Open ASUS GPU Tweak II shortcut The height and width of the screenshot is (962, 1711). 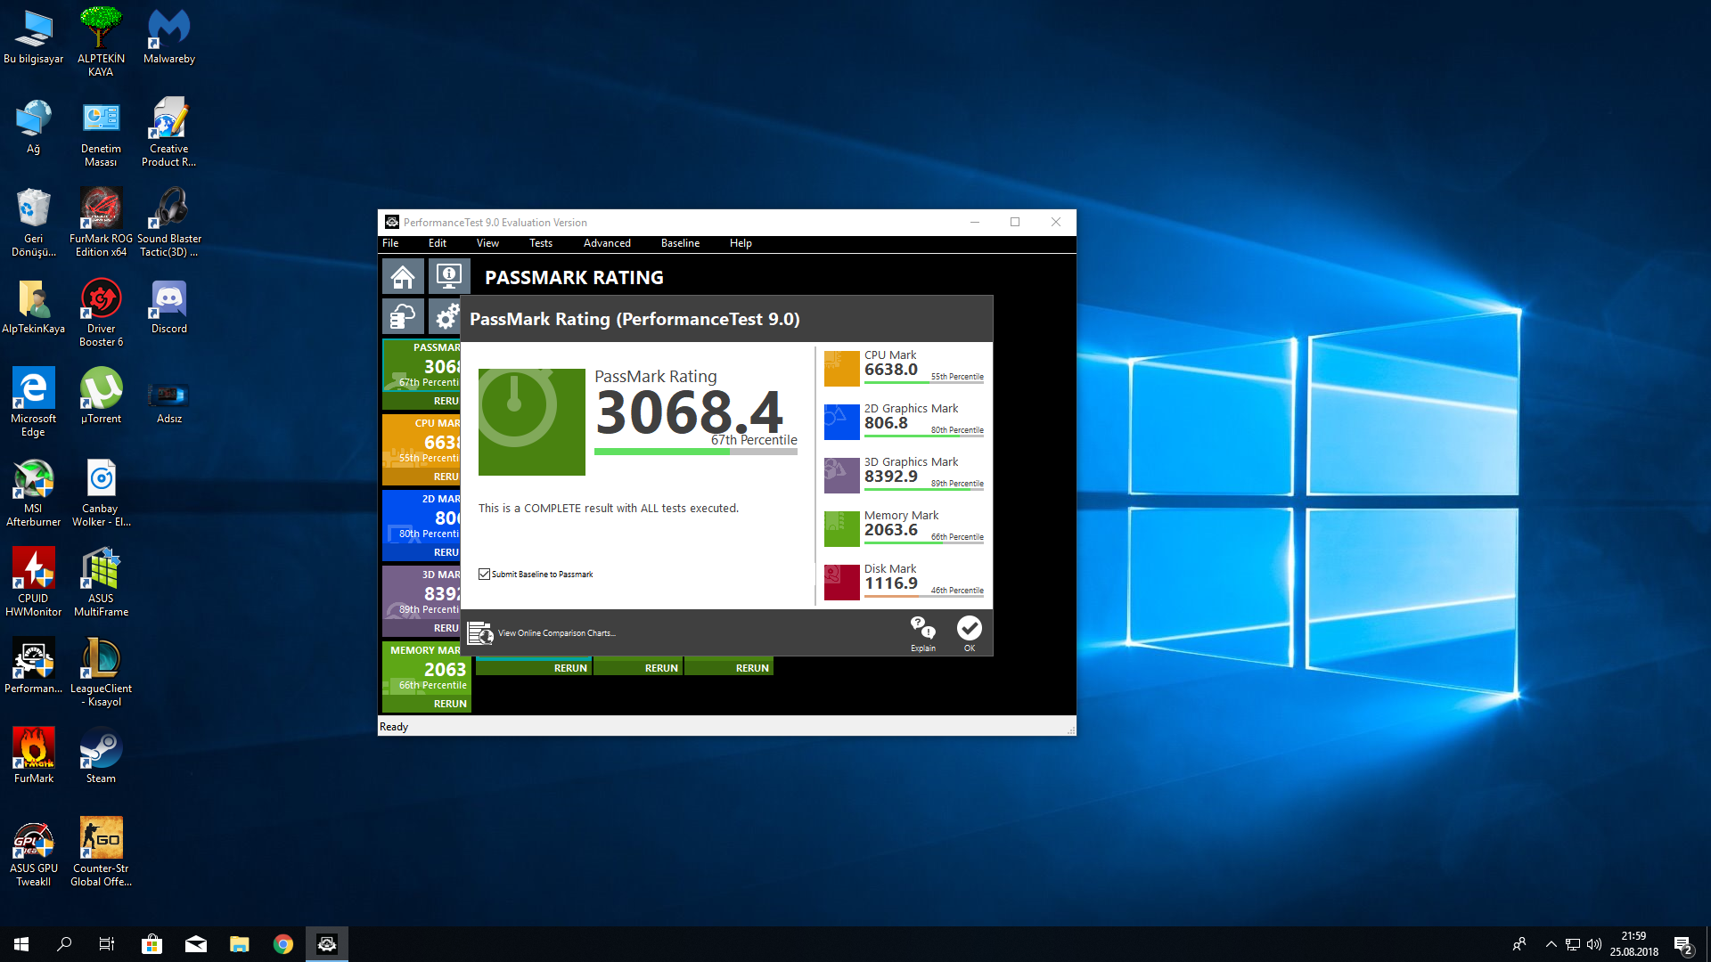point(33,853)
